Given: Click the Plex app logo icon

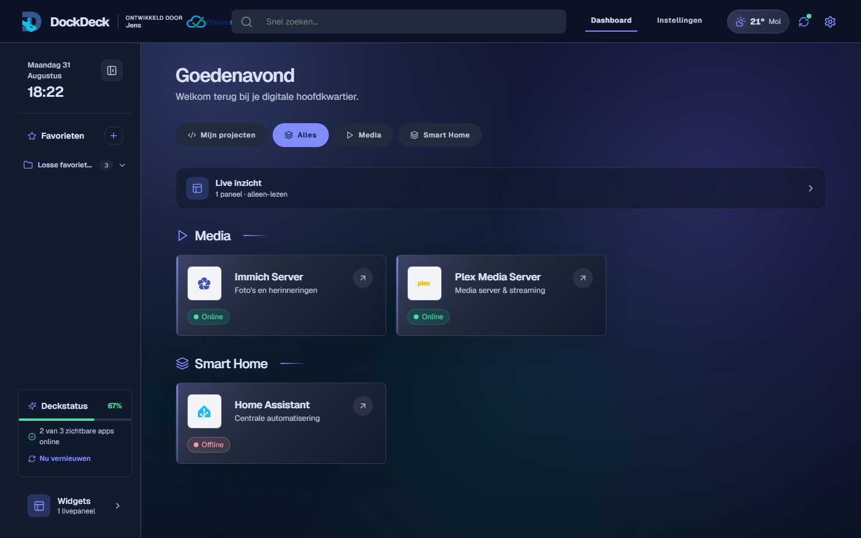Looking at the screenshot, I should (x=425, y=283).
